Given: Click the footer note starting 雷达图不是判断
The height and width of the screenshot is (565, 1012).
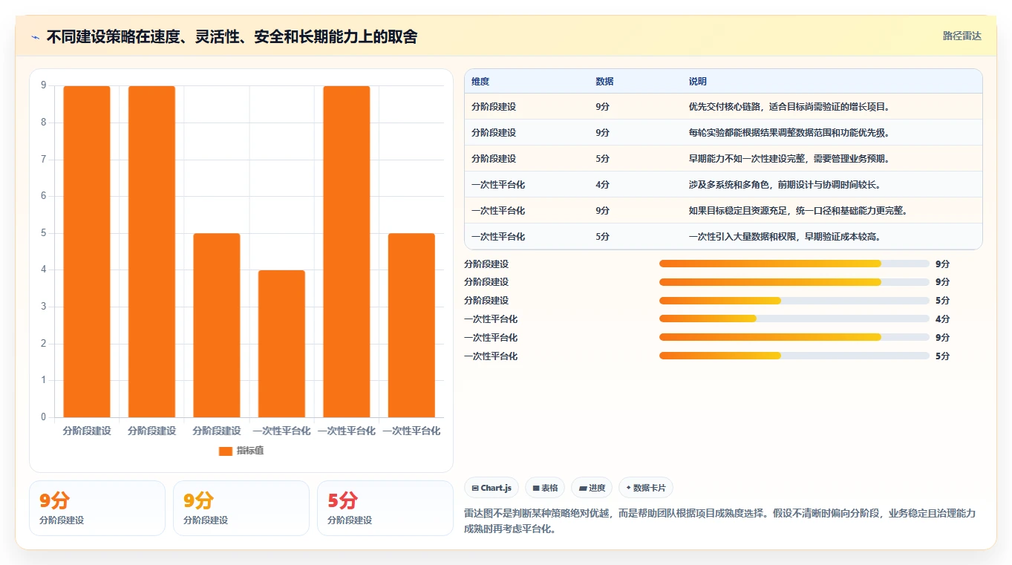Looking at the screenshot, I should pyautogui.click(x=720, y=521).
